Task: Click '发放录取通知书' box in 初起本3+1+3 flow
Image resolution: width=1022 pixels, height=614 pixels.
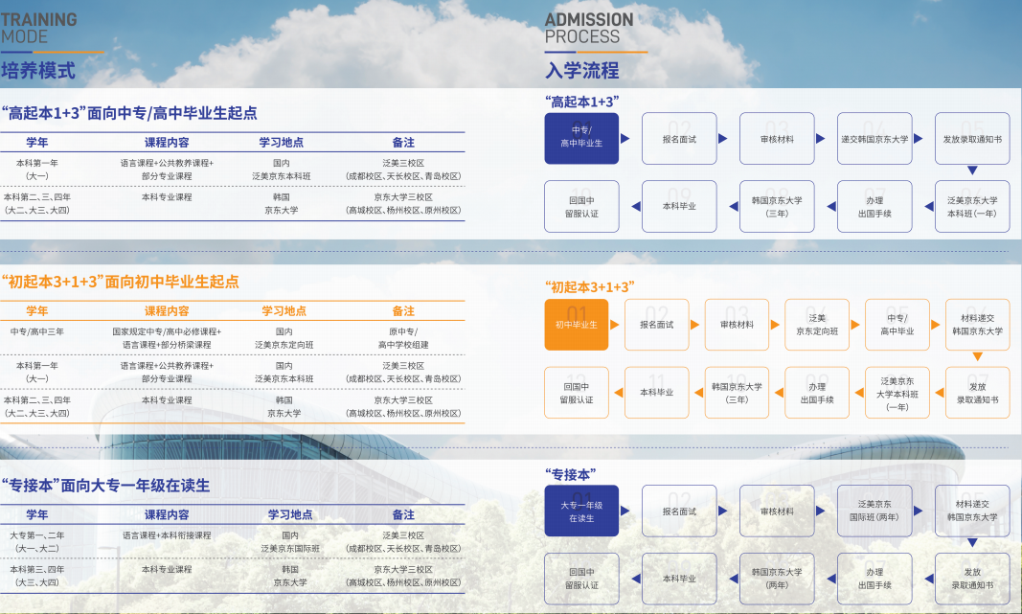Action: point(978,393)
